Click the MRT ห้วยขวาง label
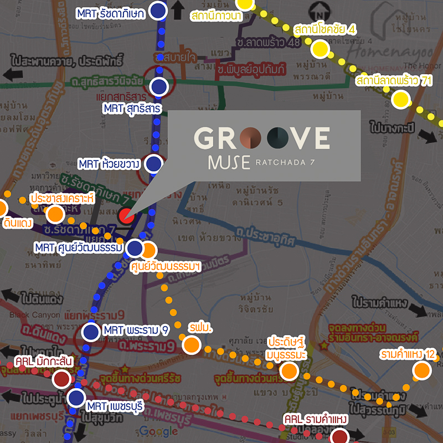 109,164
